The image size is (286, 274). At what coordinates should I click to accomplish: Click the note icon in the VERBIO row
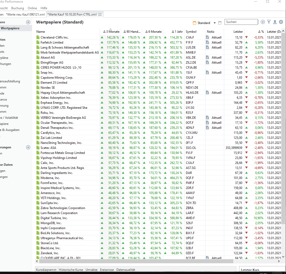point(207,118)
